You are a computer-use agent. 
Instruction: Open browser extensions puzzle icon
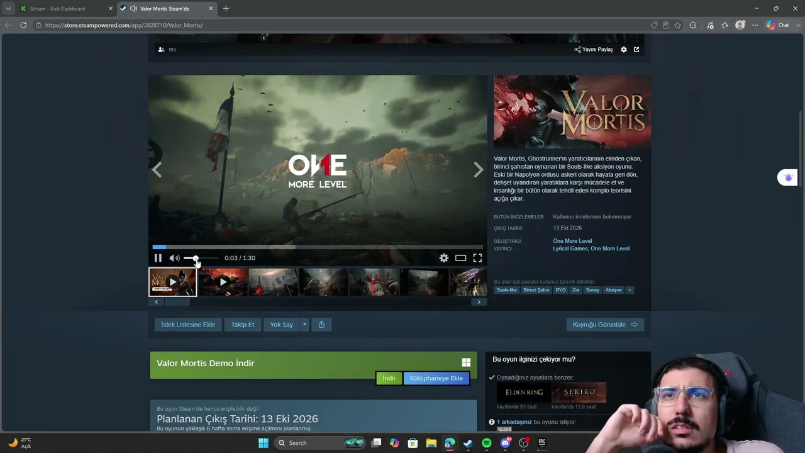(693, 25)
